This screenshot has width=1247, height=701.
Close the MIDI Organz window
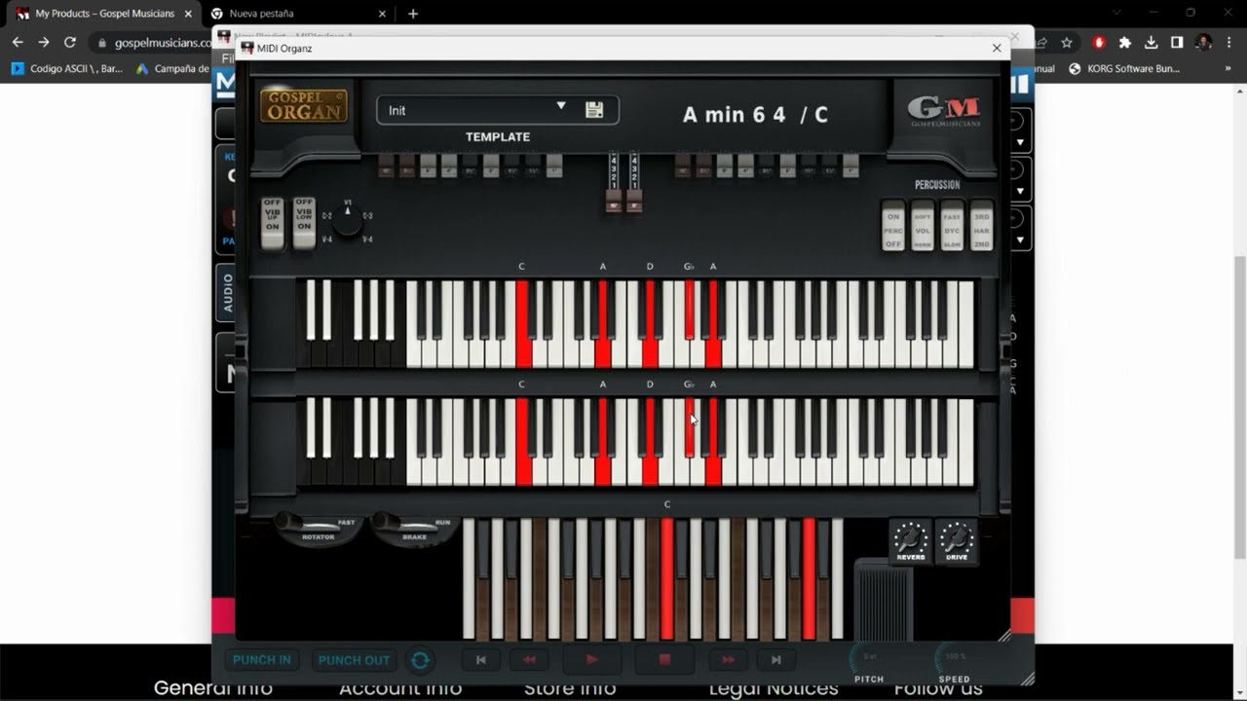997,48
